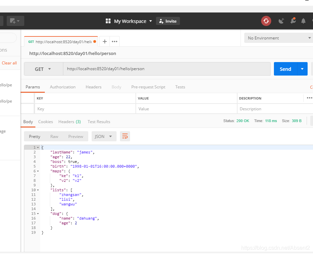Click the "k1" maps value

point(77,176)
